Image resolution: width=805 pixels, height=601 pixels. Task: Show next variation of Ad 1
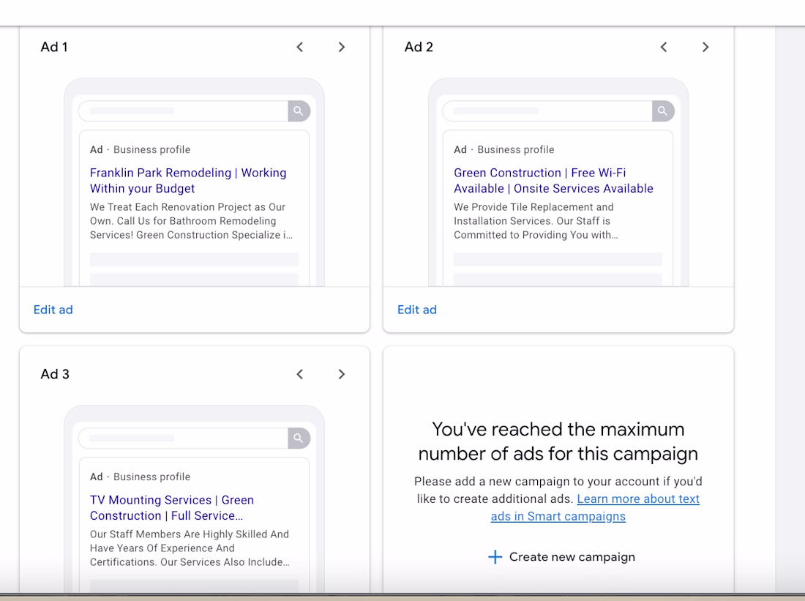(x=342, y=48)
